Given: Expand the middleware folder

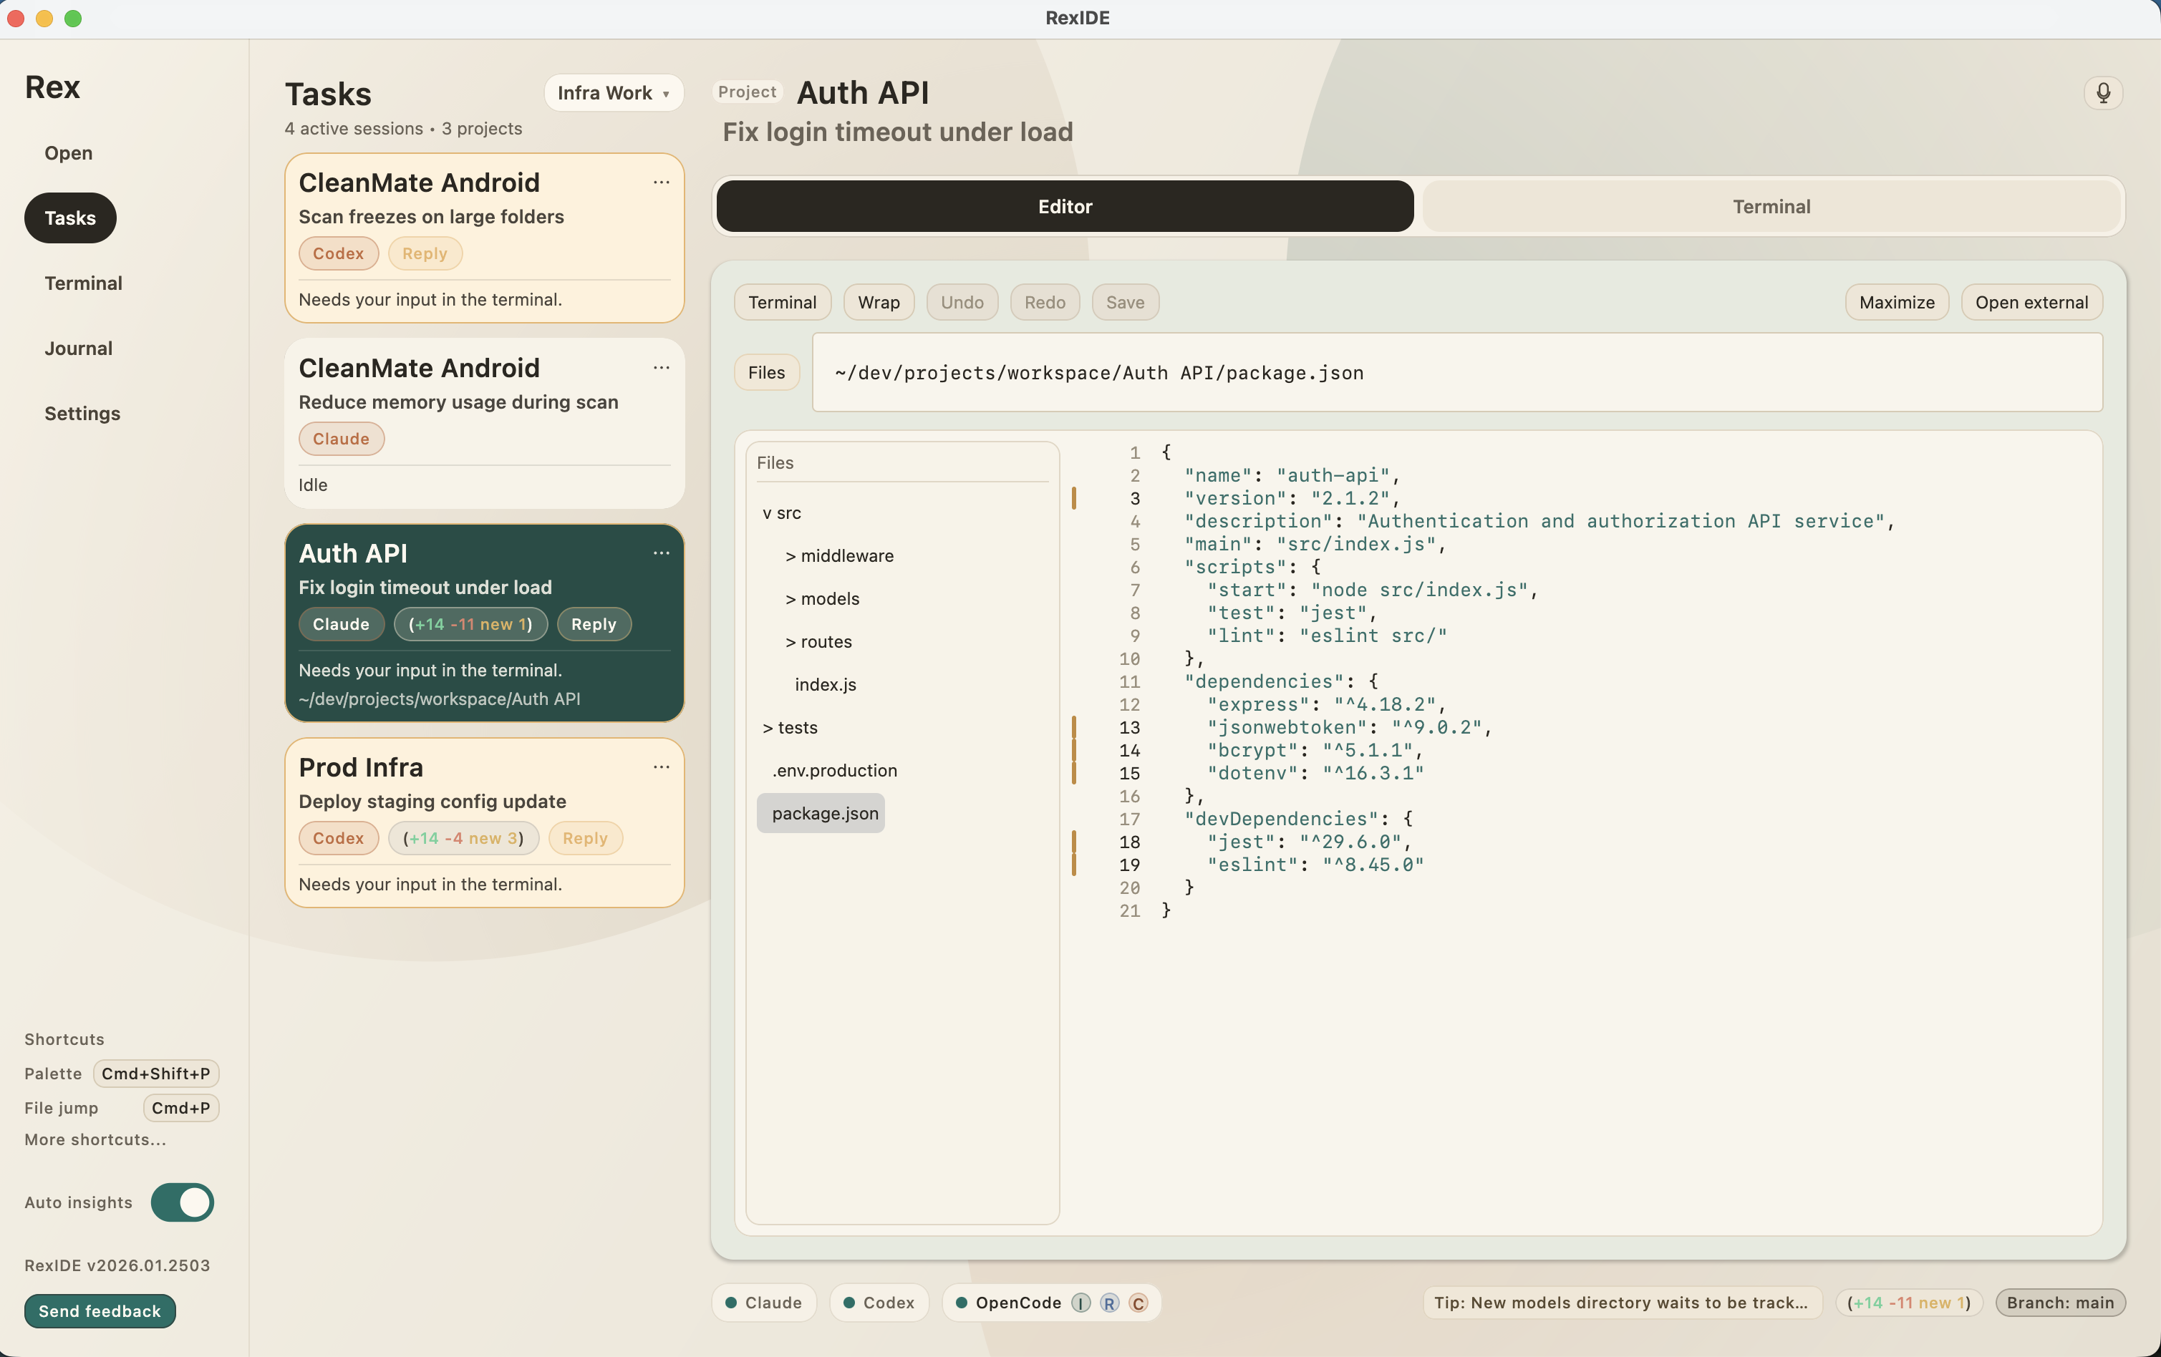Looking at the screenshot, I should (x=839, y=556).
